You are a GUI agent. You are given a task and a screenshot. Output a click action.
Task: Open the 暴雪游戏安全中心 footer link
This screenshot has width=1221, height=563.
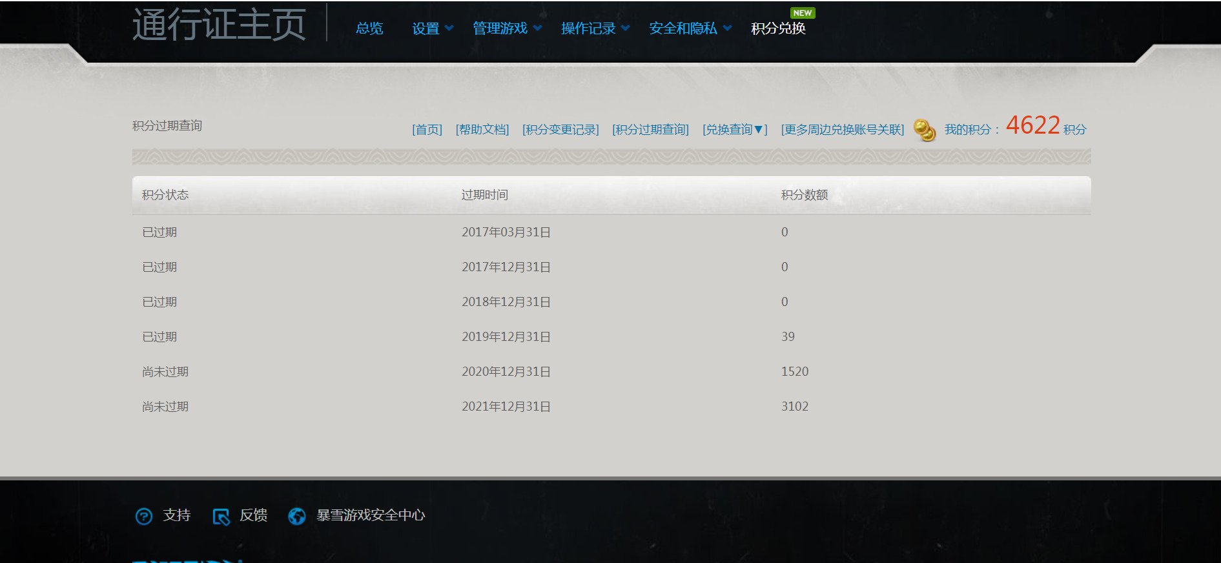371,515
